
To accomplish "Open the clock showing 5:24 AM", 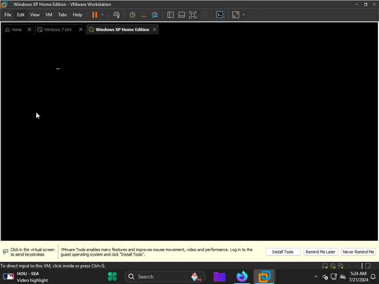I will [x=358, y=277].
